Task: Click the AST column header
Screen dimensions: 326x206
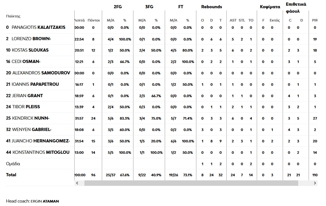Action: click(x=233, y=20)
